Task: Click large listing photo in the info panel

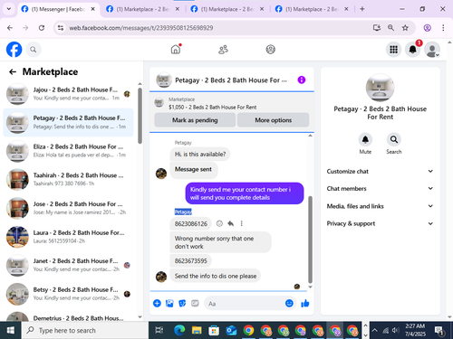Action: coord(380,88)
